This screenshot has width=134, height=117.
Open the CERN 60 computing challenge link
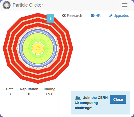tap(91, 103)
